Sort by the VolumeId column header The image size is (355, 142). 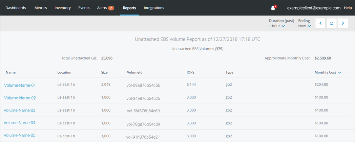(x=135, y=73)
